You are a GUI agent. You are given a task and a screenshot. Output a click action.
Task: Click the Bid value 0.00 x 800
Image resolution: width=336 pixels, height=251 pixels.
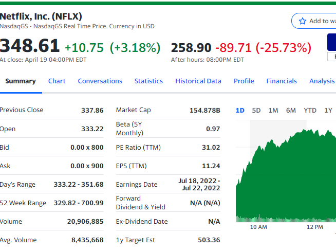pos(87,148)
